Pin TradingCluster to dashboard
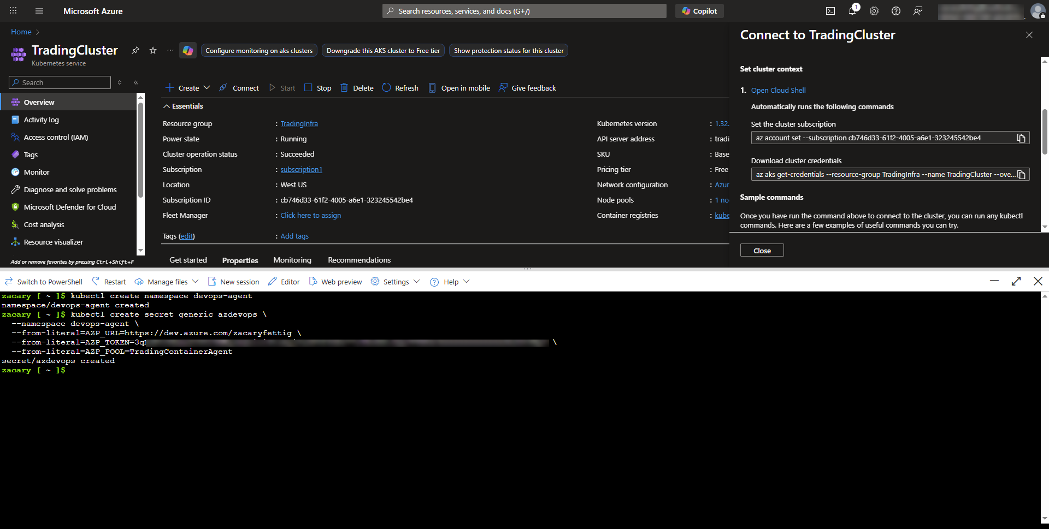This screenshot has width=1049, height=529. tap(135, 50)
